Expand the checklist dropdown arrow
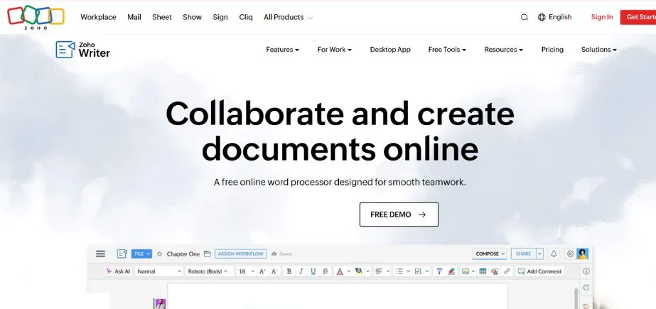The image size is (656, 309). coord(427,271)
